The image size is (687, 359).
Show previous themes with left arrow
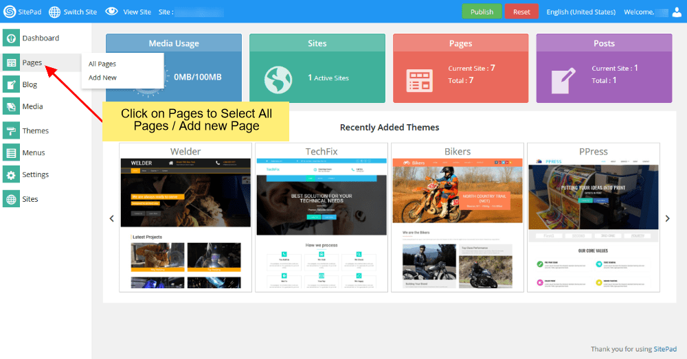pos(112,218)
